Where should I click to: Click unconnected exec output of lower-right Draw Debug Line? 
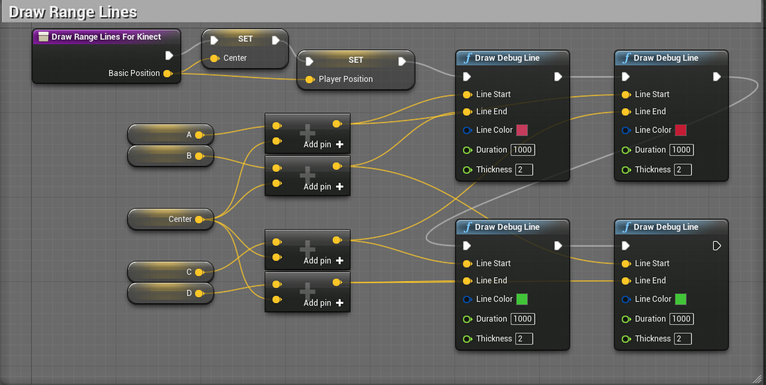[x=716, y=246]
